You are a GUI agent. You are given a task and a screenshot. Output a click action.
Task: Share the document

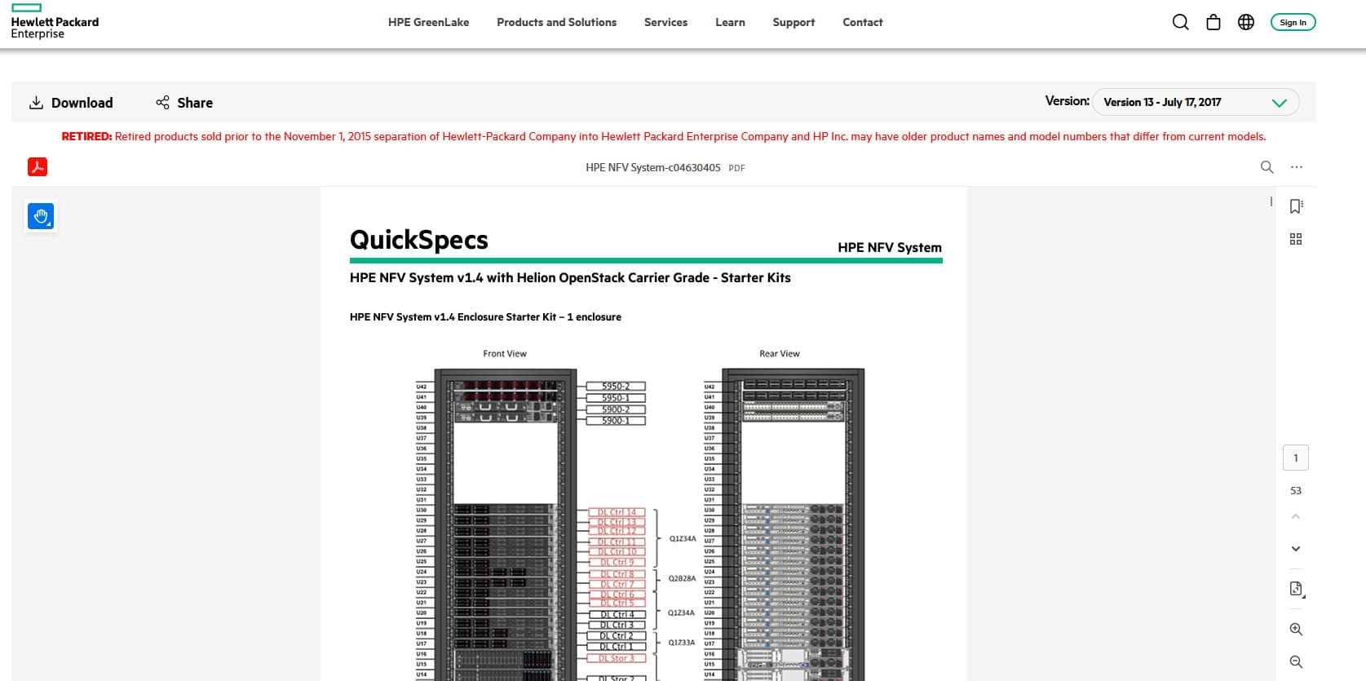(184, 103)
